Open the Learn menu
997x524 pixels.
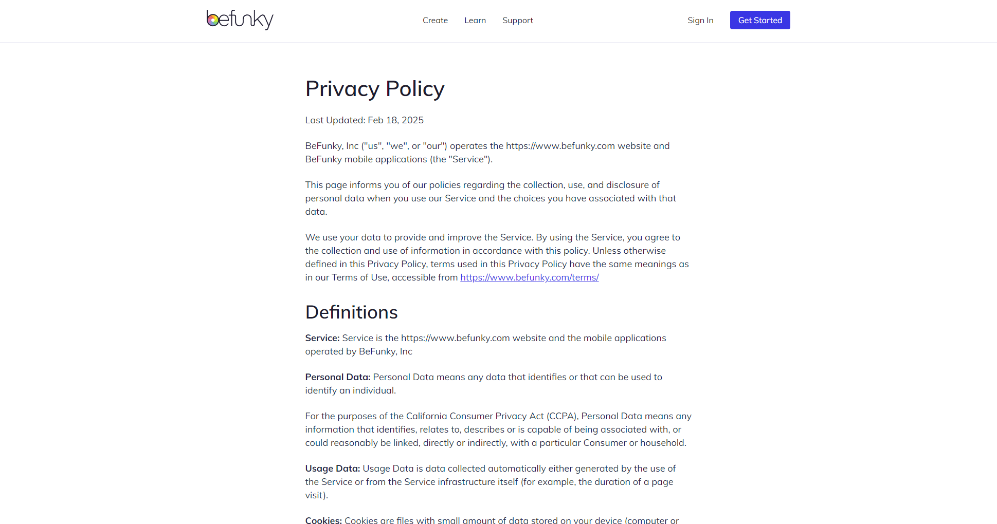tap(475, 21)
